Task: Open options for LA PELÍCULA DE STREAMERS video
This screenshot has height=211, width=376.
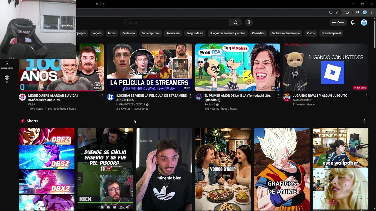Action: 190,96
